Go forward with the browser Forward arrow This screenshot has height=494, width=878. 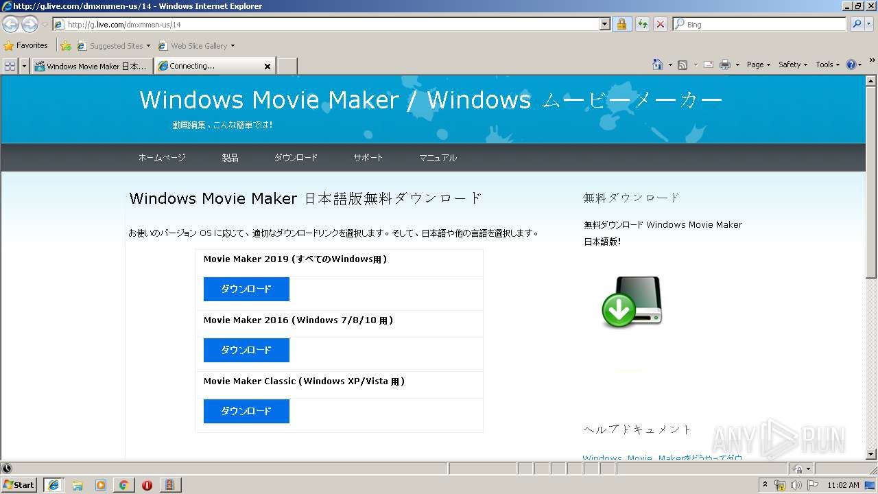pyautogui.click(x=29, y=25)
